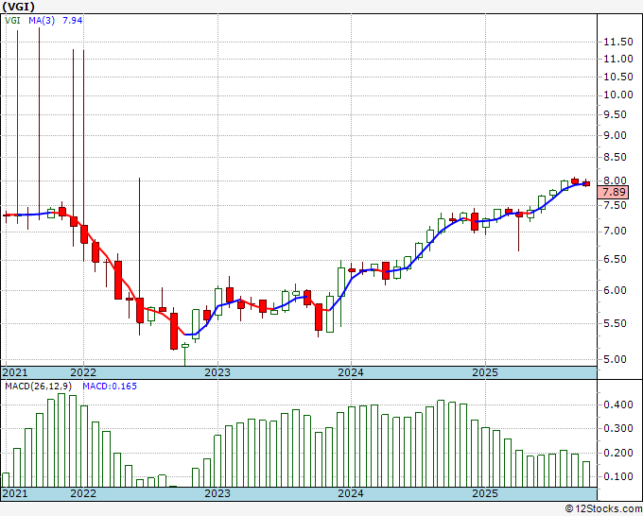Image resolution: width=643 pixels, height=516 pixels.
Task: Click the 11.50 price axis label
Action: point(618,42)
